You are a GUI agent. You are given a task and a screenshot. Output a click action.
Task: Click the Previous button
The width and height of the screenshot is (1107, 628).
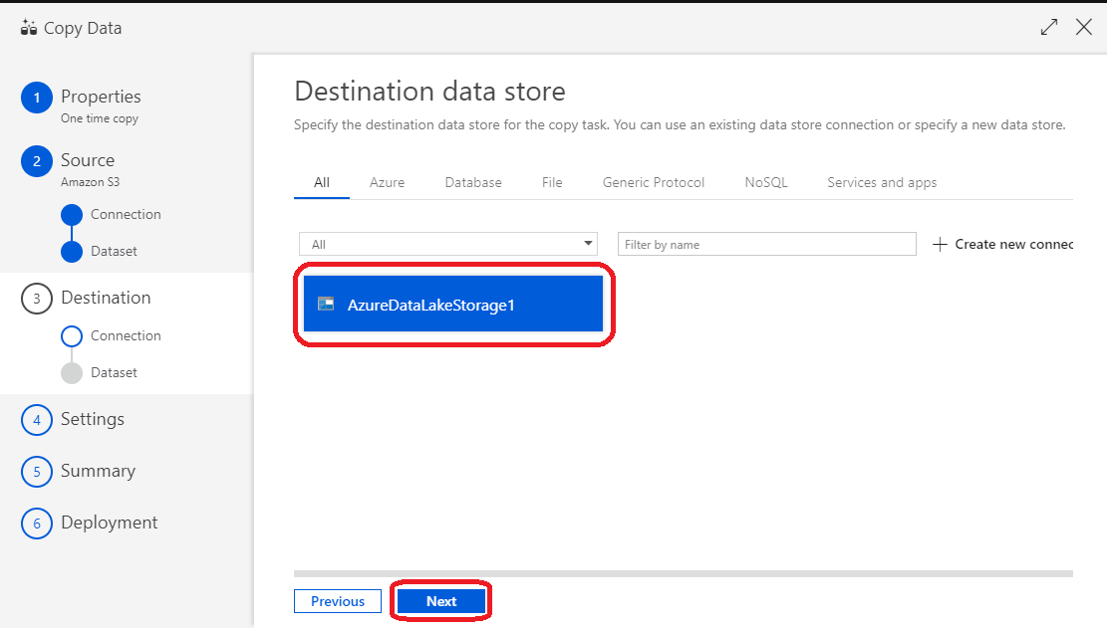[x=337, y=601]
